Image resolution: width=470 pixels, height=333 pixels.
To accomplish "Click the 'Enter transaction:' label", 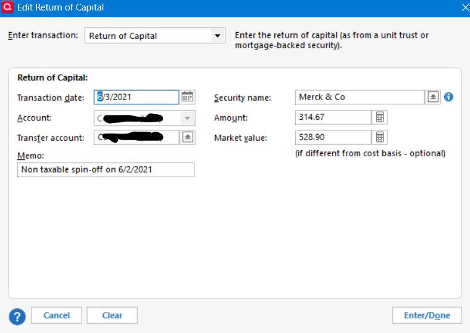I will 43,35.
